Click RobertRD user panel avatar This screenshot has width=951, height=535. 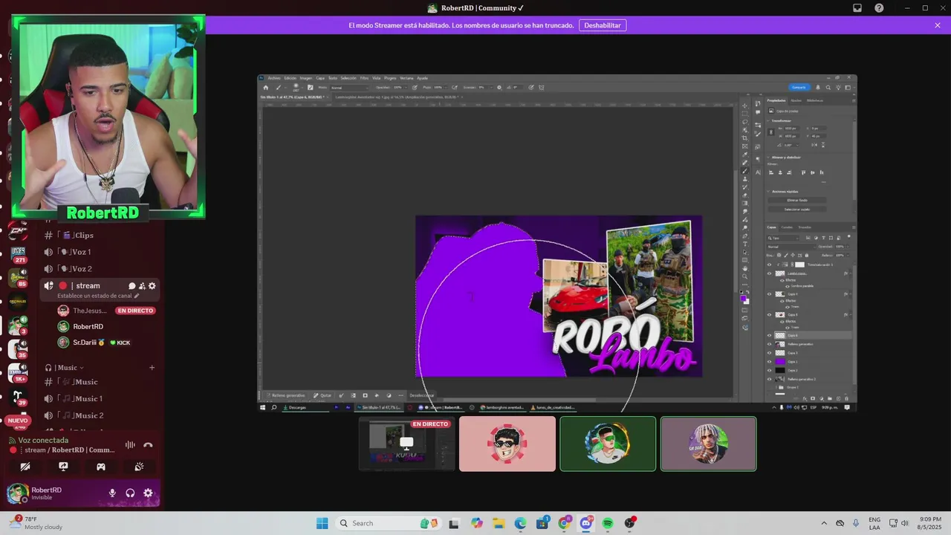tap(18, 493)
